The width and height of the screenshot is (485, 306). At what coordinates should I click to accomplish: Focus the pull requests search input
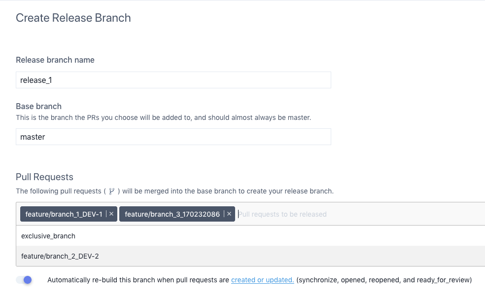point(345,214)
